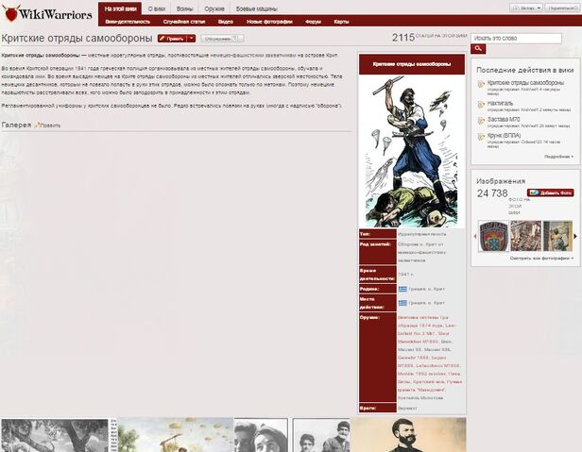This screenshot has height=452, width=582.
Task: Open the WikiWarriors logo home link
Action: pyautogui.click(x=47, y=14)
